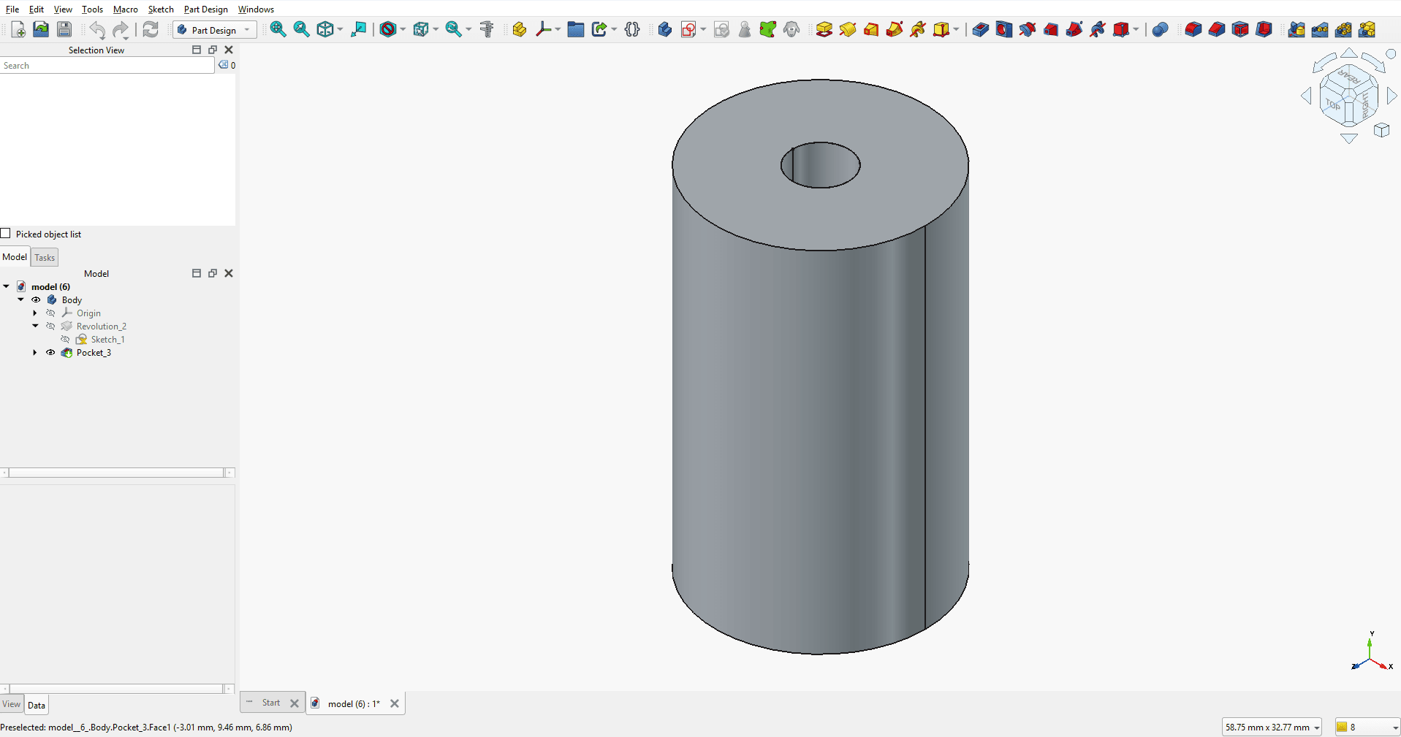Screen dimensions: 1401x737
Task: Apply the Draft tool
Action: point(1240,29)
